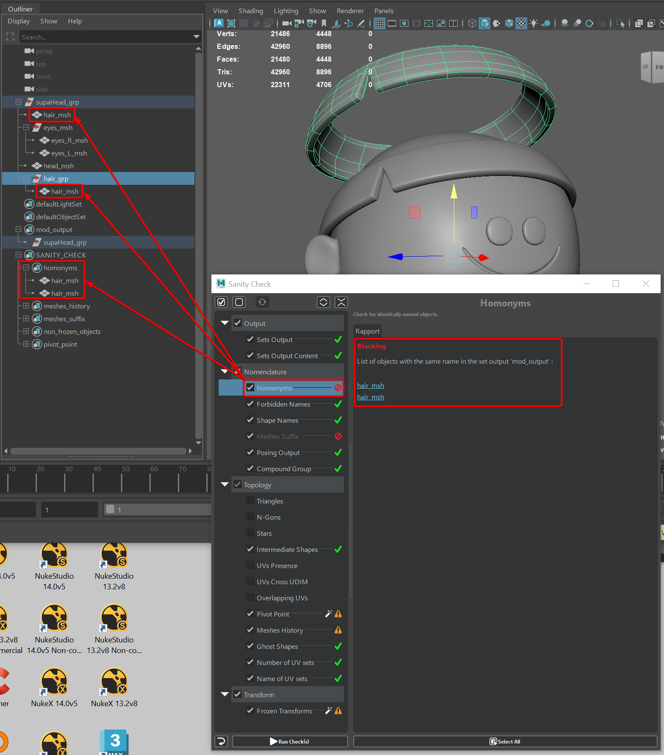
Task: Collapse the Output category arrow
Action: click(225, 323)
